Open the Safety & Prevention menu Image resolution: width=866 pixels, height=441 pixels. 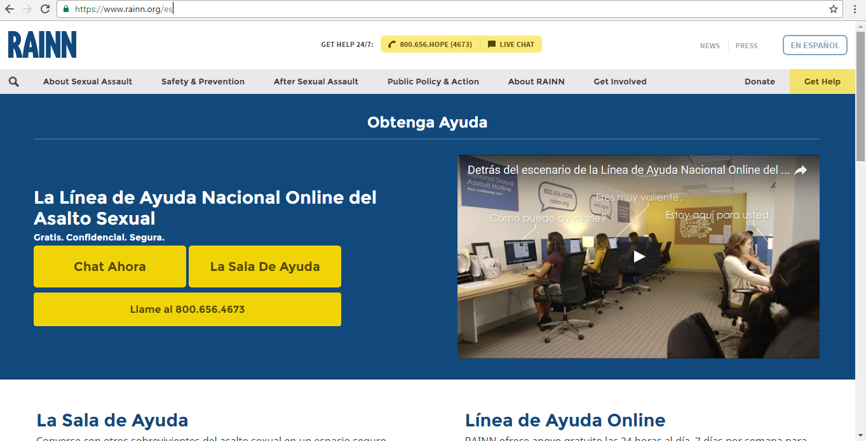tap(203, 81)
